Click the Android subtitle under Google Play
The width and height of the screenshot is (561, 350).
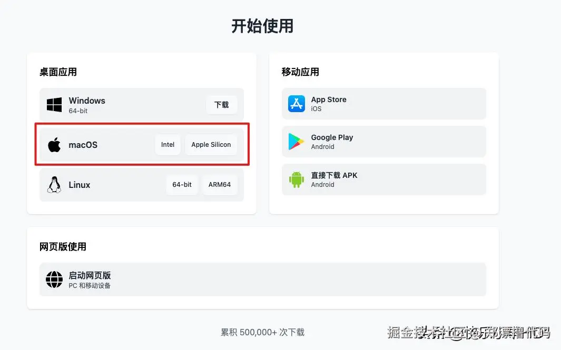pos(323,146)
